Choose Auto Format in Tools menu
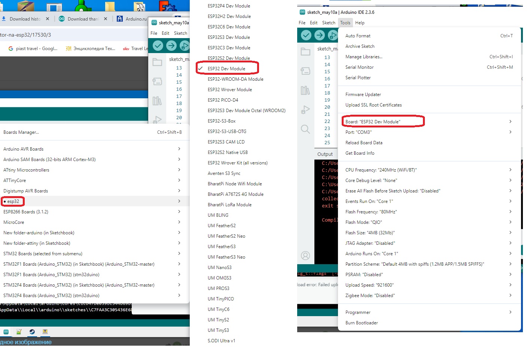This screenshot has height=355, width=527. [429, 36]
